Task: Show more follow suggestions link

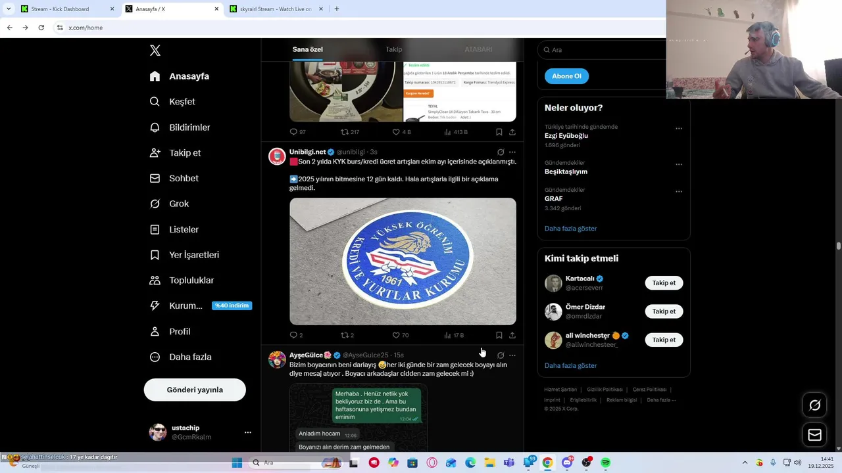Action: [x=570, y=365]
